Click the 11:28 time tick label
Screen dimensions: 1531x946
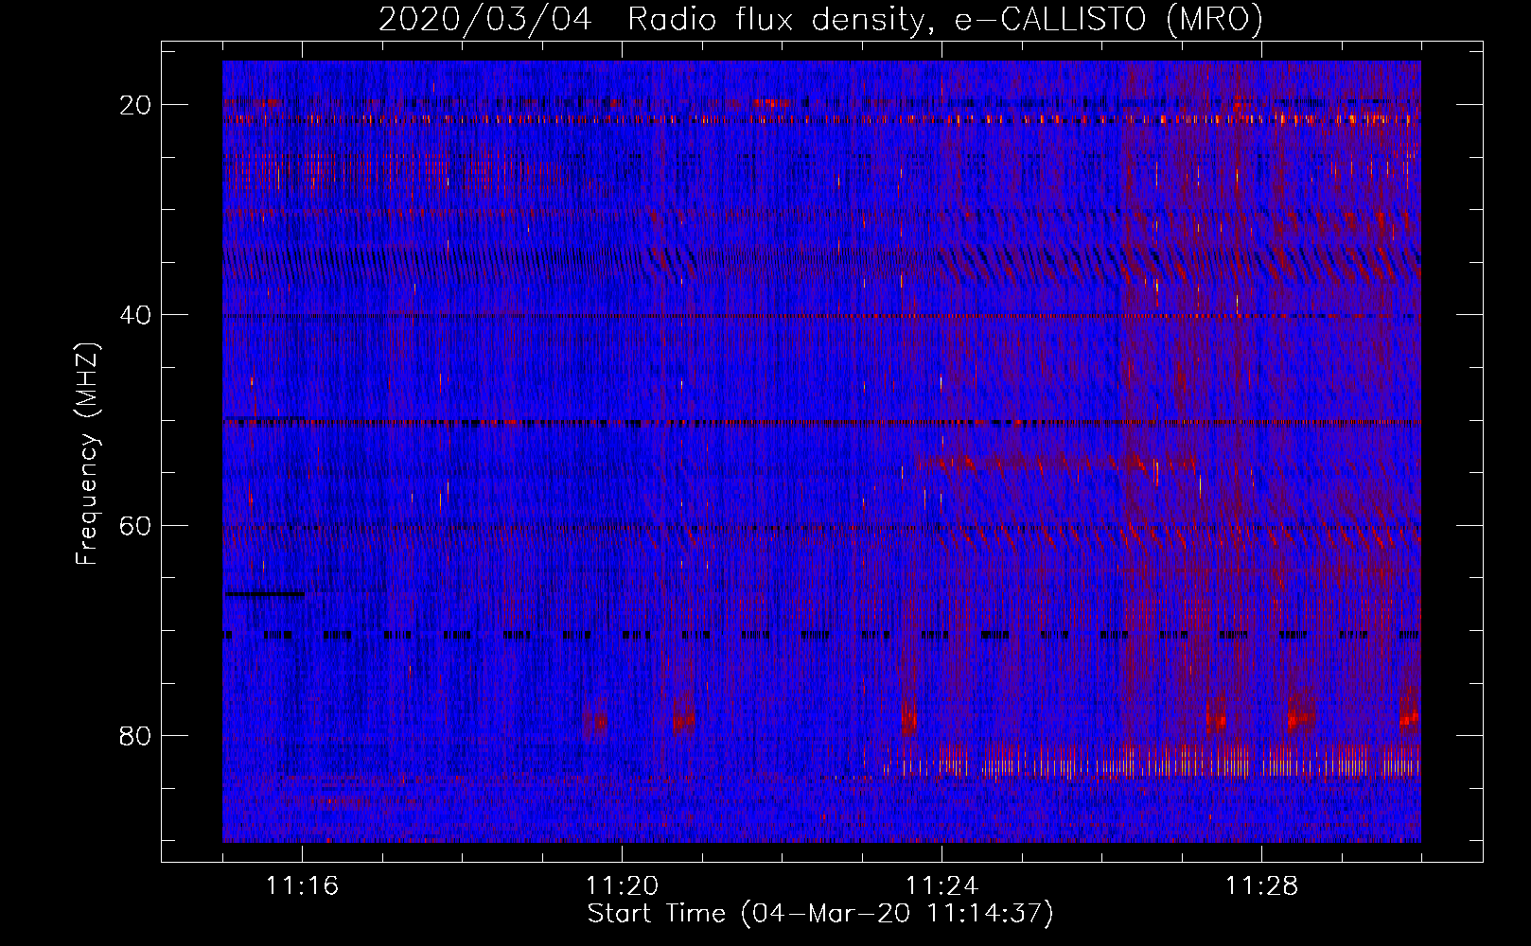pos(1262,886)
